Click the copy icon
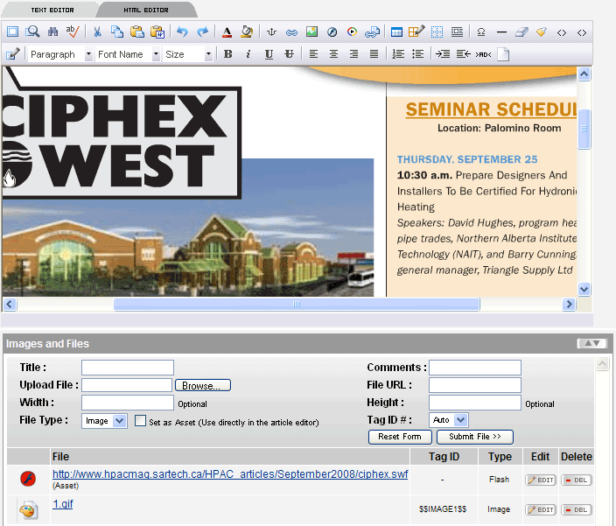 click(117, 32)
